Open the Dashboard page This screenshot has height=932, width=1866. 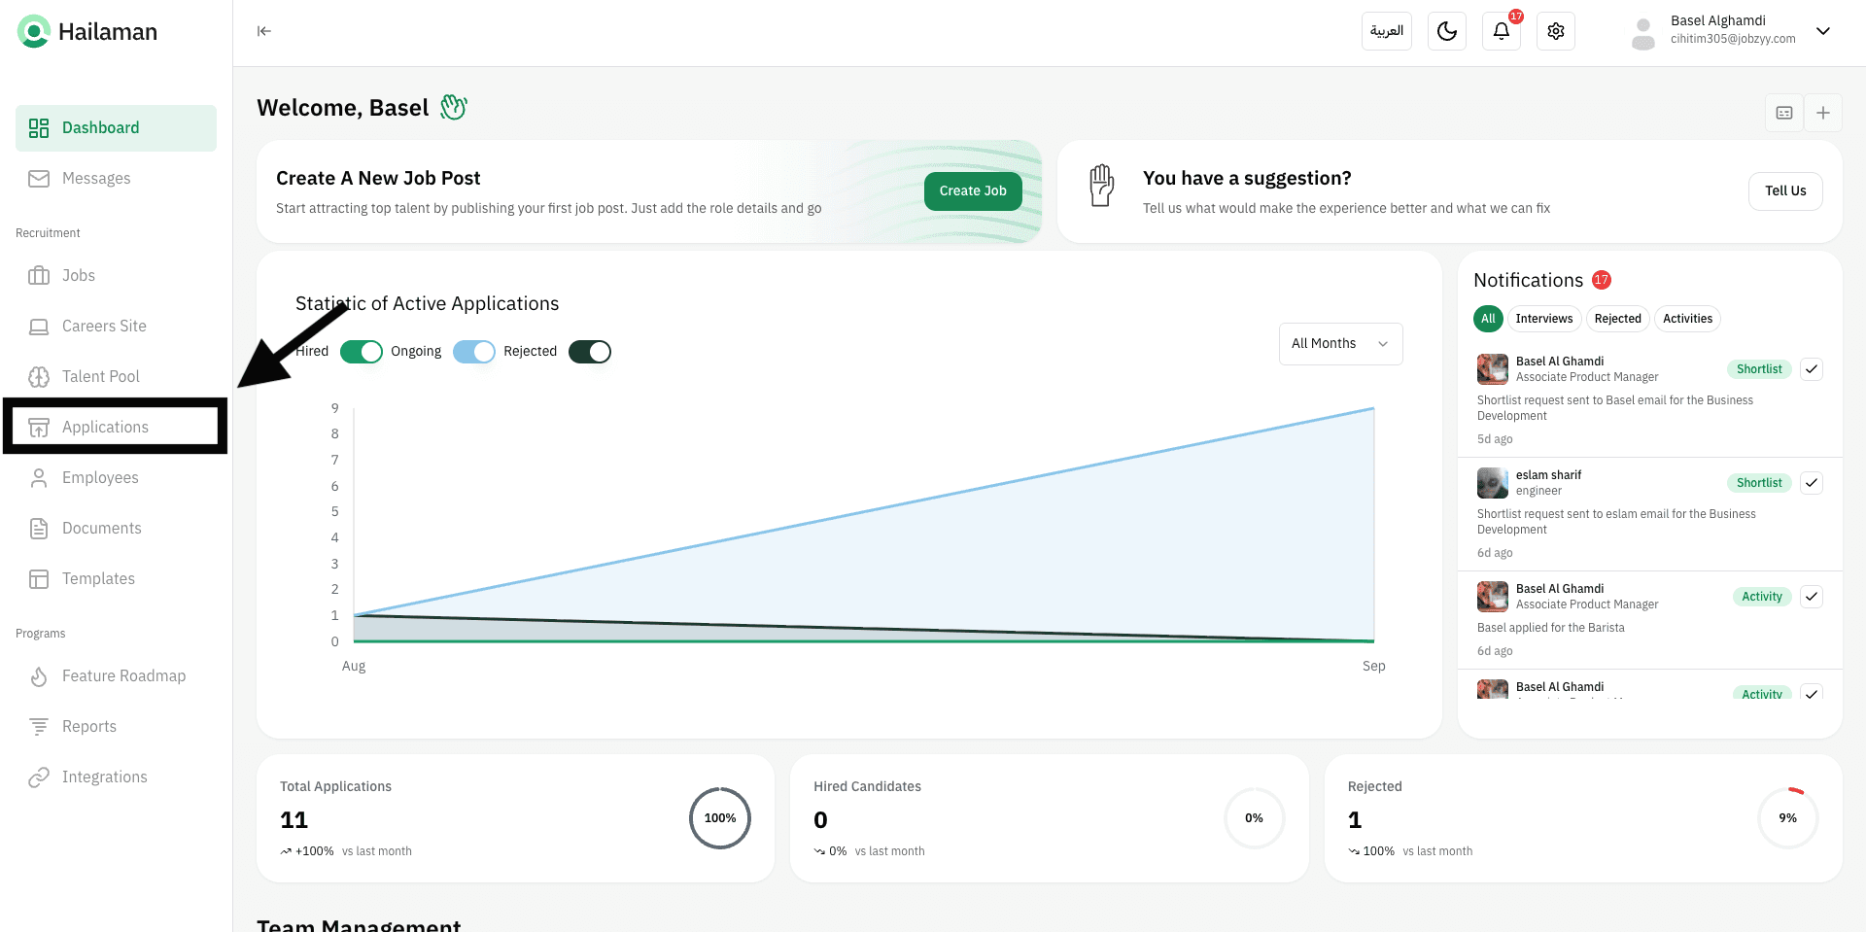point(116,128)
